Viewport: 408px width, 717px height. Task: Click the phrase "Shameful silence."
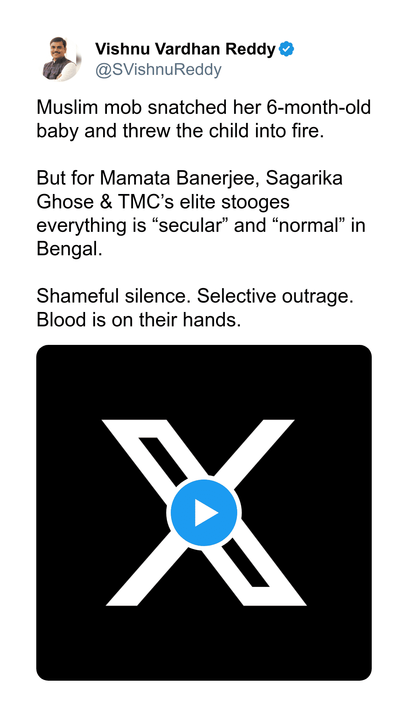[113, 296]
